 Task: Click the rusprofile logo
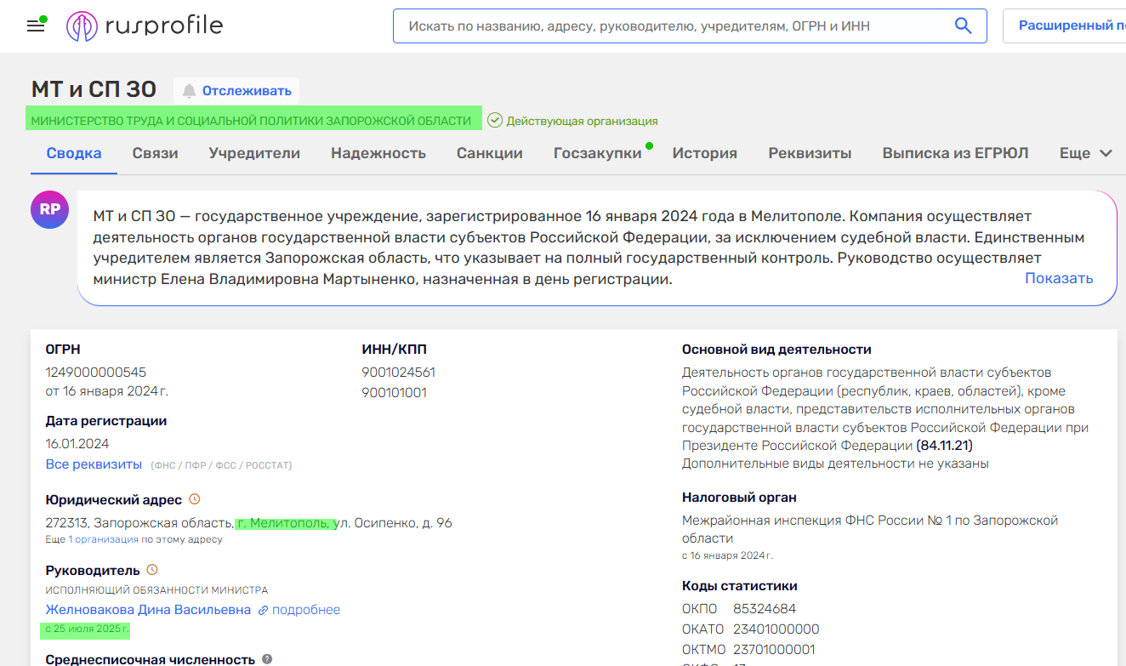145,26
